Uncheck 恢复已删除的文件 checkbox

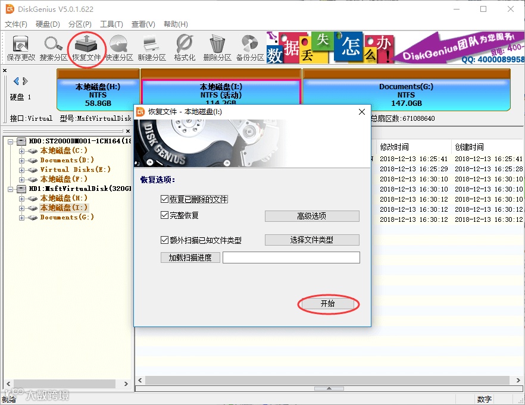click(164, 199)
